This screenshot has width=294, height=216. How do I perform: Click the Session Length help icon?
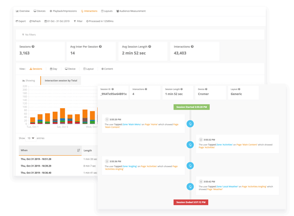tap(181, 89)
